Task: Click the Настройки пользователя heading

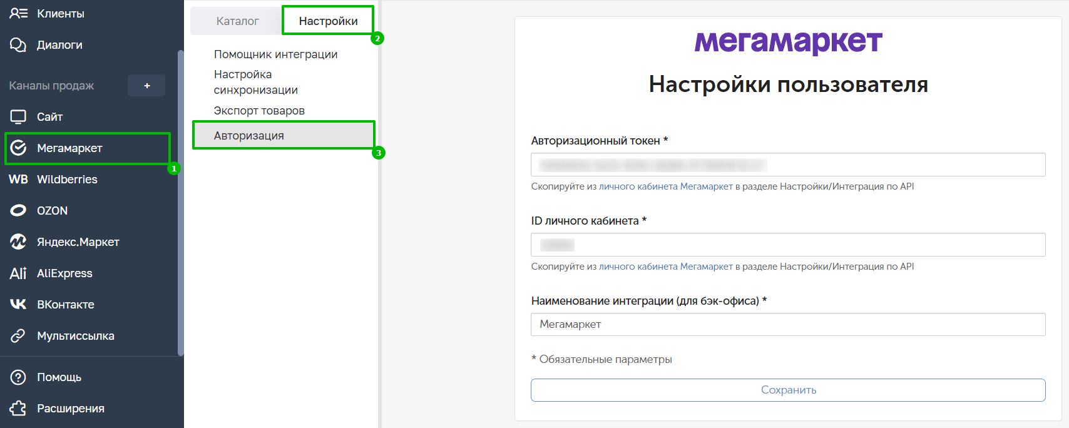Action: tap(788, 84)
